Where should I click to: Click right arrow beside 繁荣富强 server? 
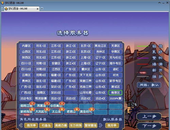pos(101,125)
